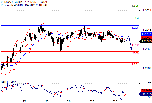
Task: Click the 1.3024 price axis label
Action: [x=147, y=10]
